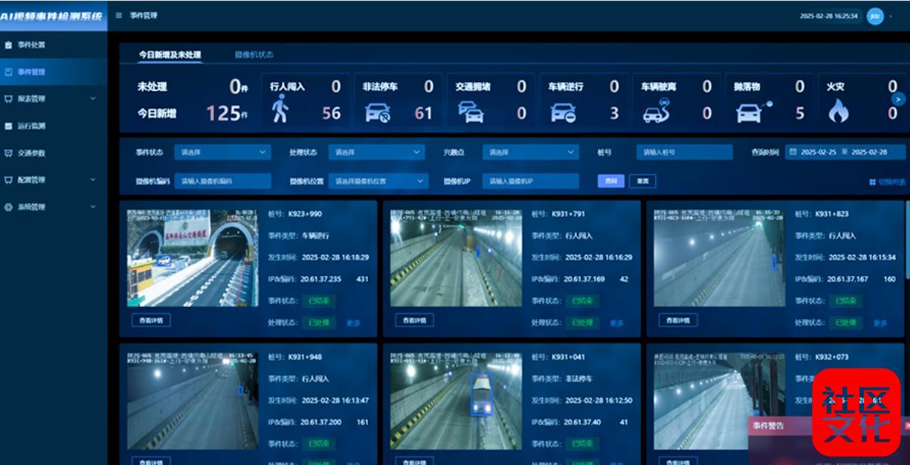
Task: Switch to the 摄像机状态 tab
Action: 254,55
